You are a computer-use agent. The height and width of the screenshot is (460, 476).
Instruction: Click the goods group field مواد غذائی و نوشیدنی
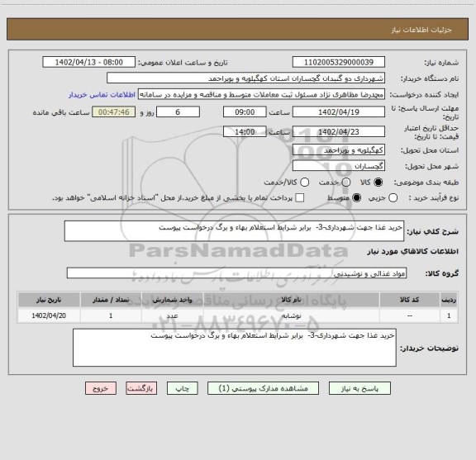(236, 273)
